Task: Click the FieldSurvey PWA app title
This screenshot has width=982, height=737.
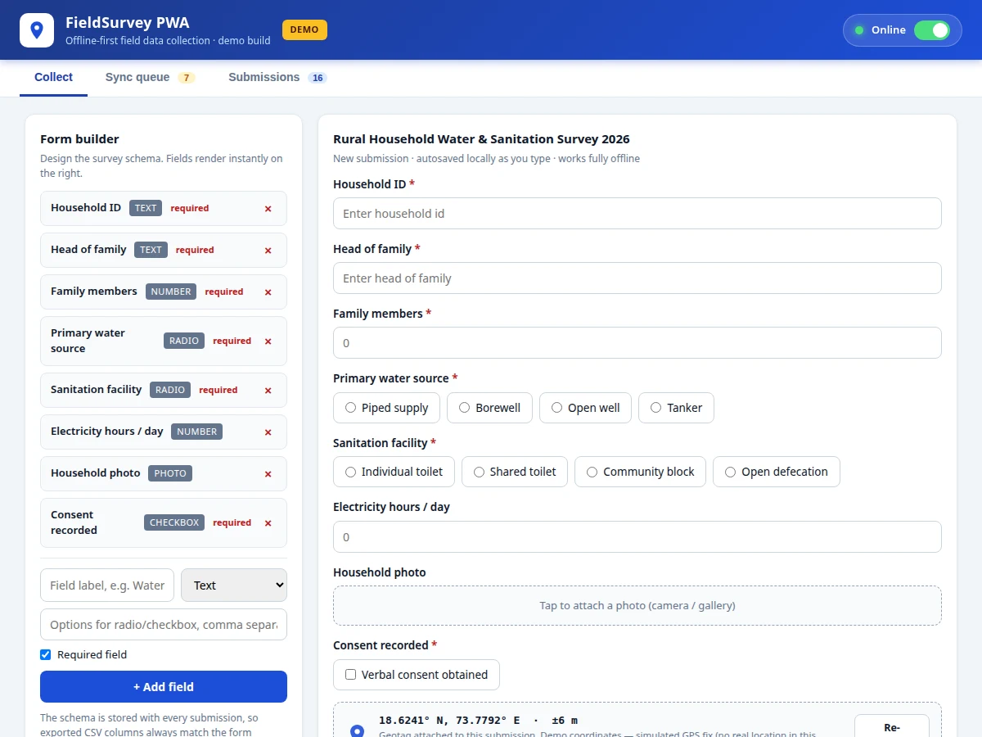Action: pos(128,22)
